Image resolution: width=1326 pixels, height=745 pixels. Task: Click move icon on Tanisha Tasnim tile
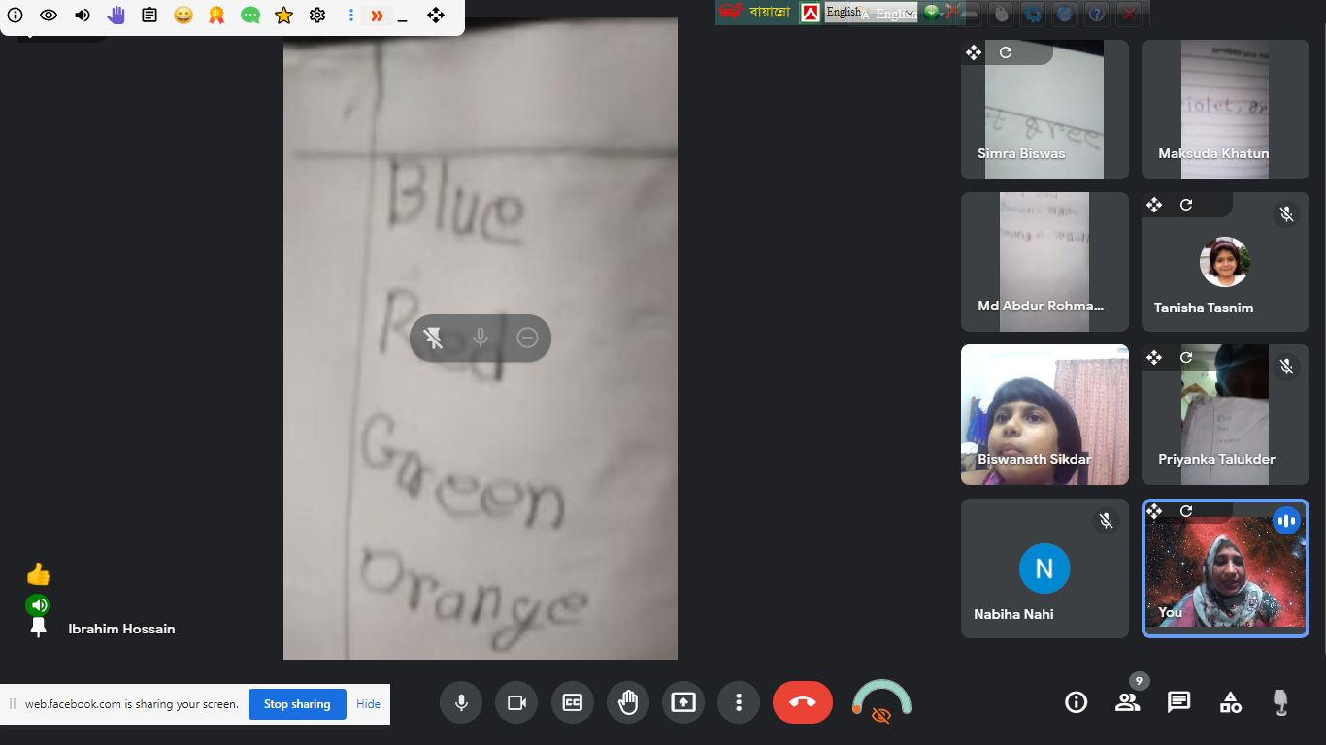point(1154,205)
